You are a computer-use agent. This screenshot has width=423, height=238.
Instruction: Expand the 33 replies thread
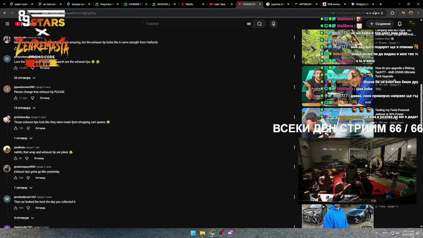click(24, 78)
